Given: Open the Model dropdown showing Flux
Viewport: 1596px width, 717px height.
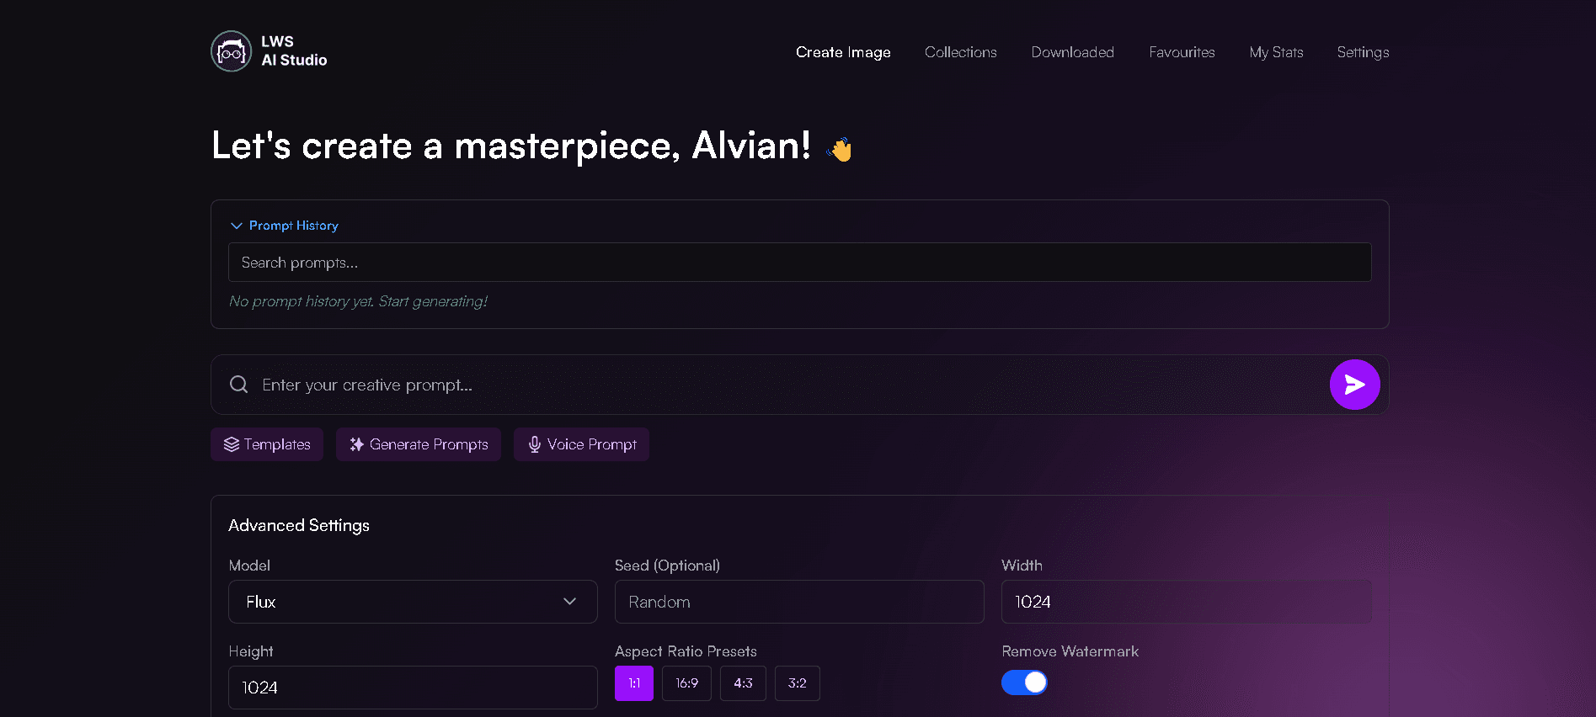Looking at the screenshot, I should click(413, 602).
